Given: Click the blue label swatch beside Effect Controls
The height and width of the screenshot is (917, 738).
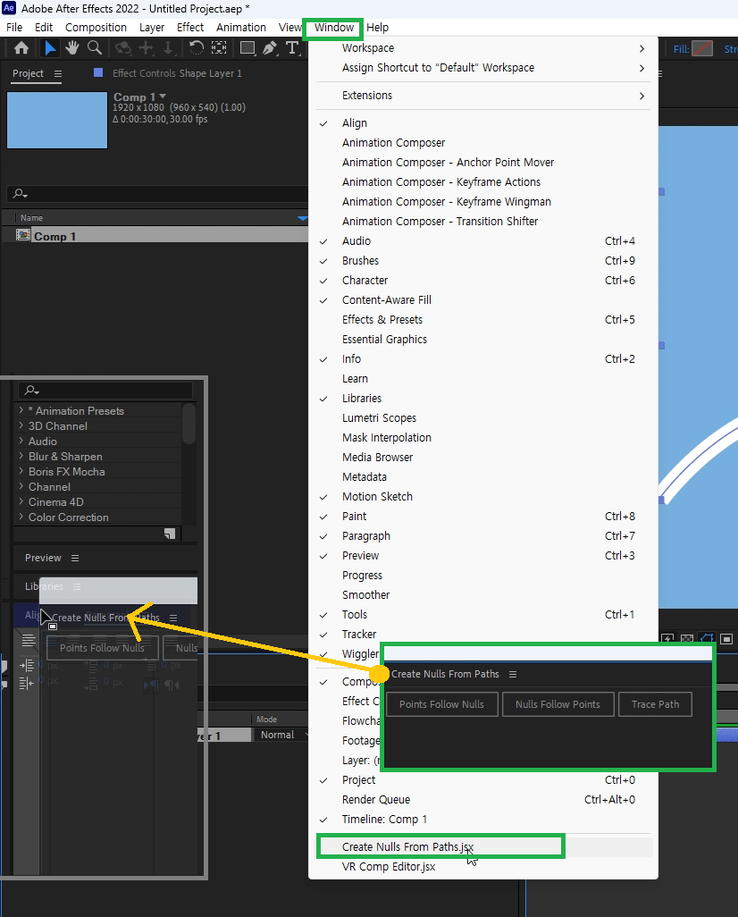Looking at the screenshot, I should coord(98,72).
